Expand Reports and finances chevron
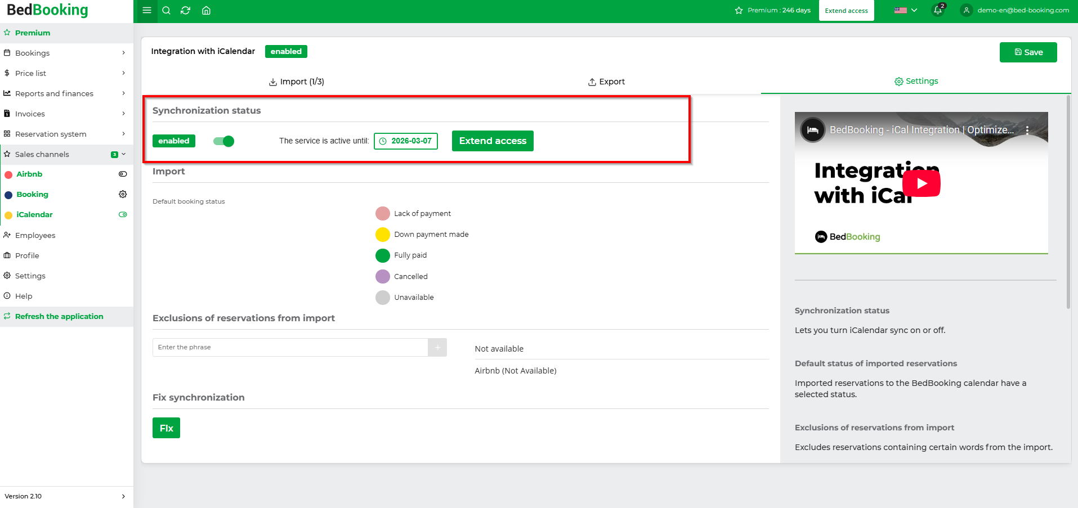 [123, 93]
